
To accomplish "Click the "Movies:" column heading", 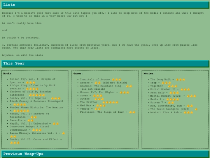I will tap(149, 73).
